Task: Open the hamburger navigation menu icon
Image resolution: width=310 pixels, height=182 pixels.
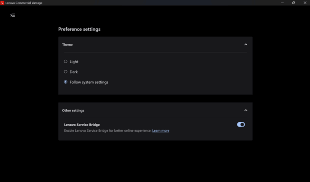Action: 13,15
